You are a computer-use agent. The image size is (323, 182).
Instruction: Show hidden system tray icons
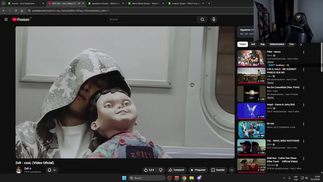coord(284,178)
